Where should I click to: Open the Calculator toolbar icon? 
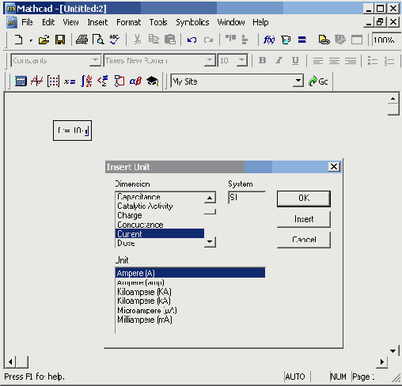(x=21, y=81)
